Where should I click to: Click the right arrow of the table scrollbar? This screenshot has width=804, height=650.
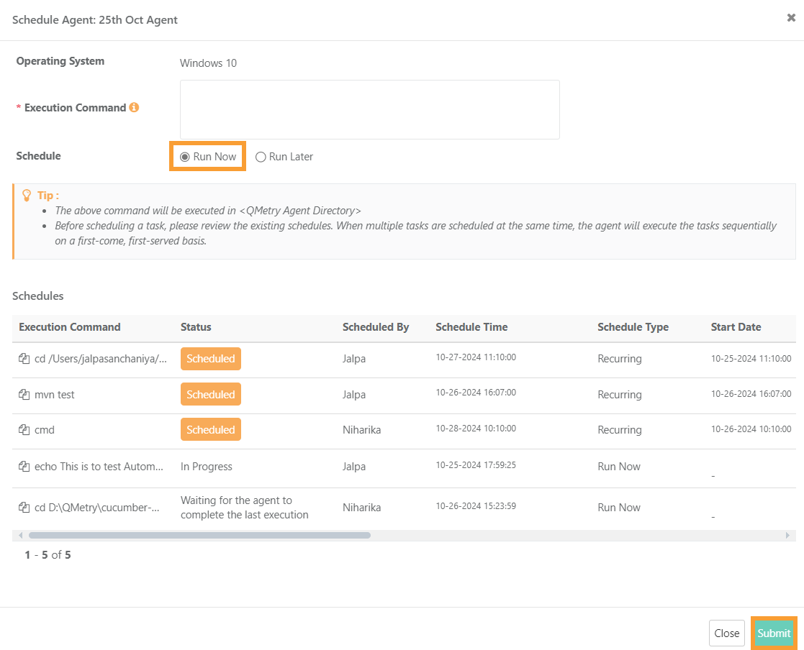coord(787,534)
